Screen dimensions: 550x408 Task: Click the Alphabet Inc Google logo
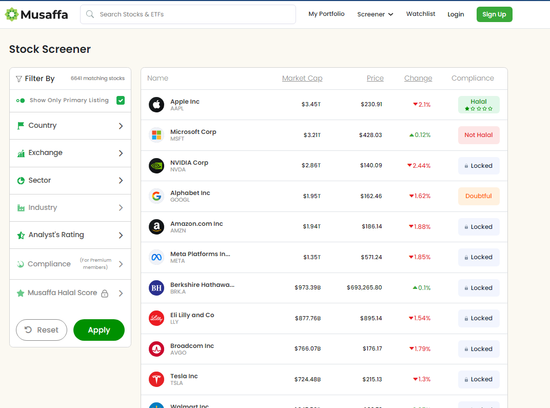(156, 196)
